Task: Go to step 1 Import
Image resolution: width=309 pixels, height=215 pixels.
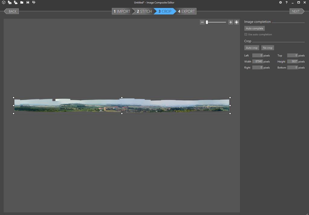Action: 122,11
